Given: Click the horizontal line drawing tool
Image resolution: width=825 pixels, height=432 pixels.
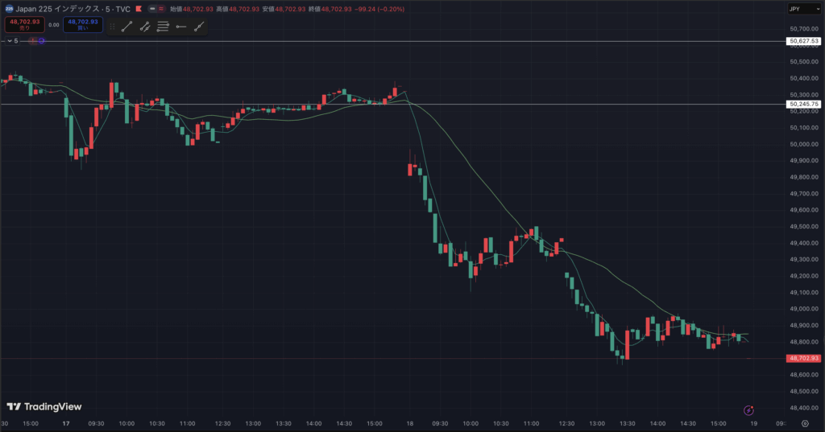Looking at the screenshot, I should coord(180,26).
